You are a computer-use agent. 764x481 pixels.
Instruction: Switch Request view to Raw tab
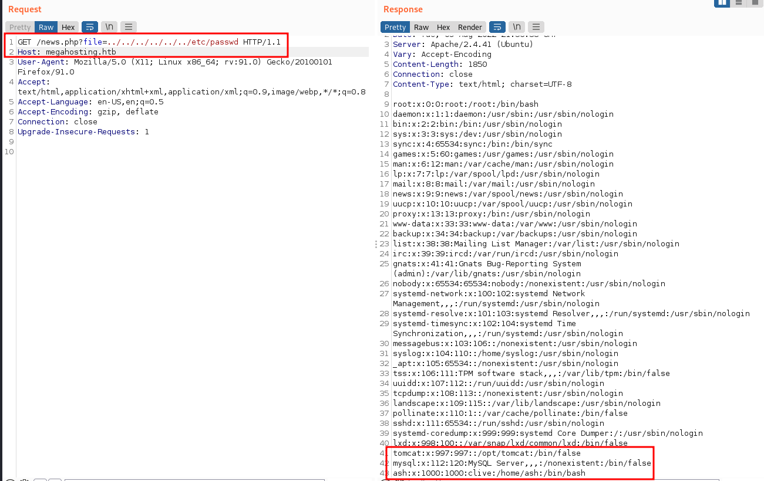[x=46, y=27]
